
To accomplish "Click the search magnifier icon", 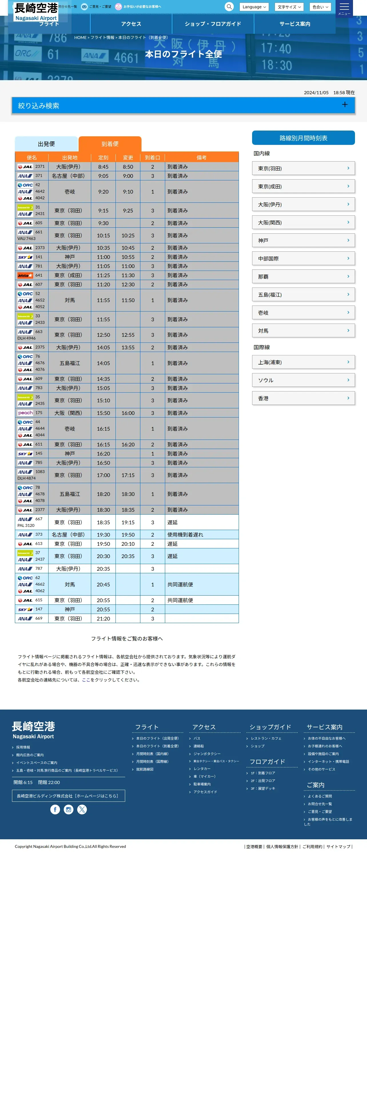I will (230, 7).
